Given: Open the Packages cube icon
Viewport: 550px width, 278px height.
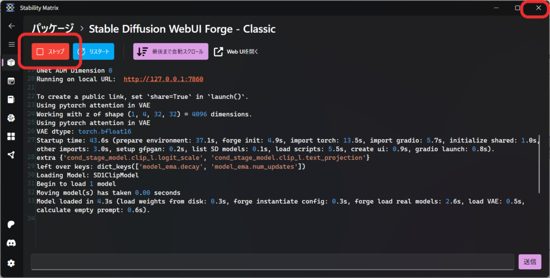Looking at the screenshot, I should point(11,62).
